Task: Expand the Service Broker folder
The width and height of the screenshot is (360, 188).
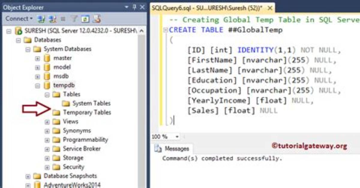Action: point(47,149)
